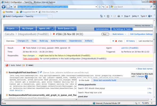Switch to the Changes (7) tab

23,41
